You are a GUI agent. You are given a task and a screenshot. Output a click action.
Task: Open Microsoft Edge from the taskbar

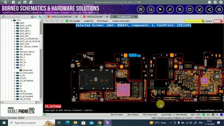pos(68,123)
